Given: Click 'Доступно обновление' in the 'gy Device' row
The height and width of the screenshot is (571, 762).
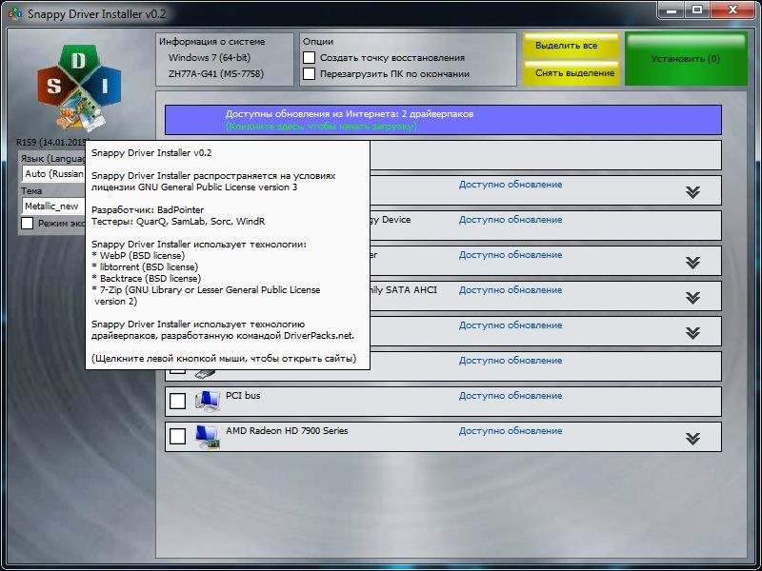Looking at the screenshot, I should pos(511,220).
